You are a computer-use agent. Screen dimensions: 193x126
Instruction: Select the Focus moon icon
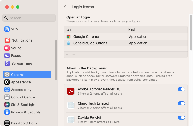click(x=7, y=55)
